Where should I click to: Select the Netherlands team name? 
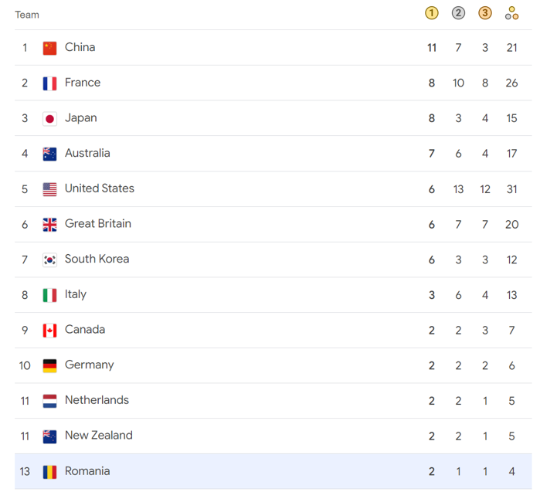(x=97, y=400)
